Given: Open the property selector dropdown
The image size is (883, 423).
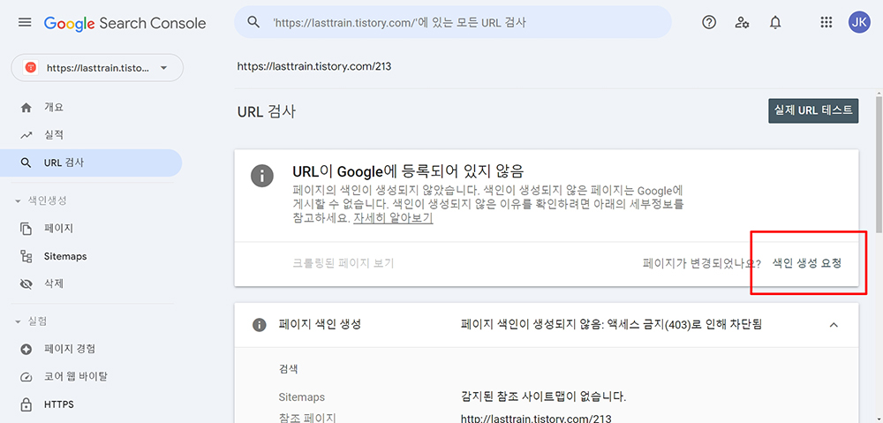Looking at the screenshot, I should (97, 68).
